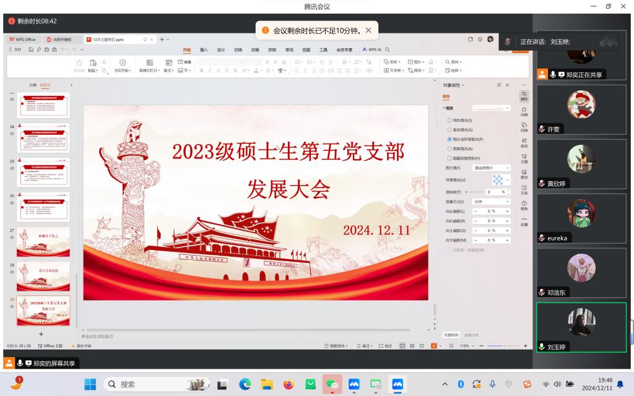Select the 渐变填充(G) radio option
The width and height of the screenshot is (634, 396).
pyautogui.click(x=449, y=130)
